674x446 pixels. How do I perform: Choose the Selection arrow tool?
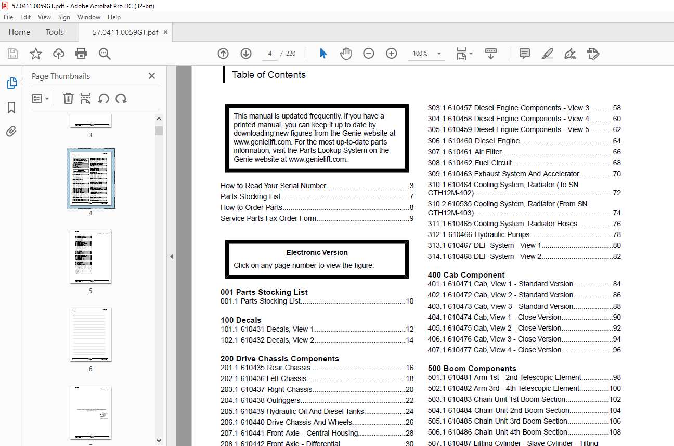(323, 54)
